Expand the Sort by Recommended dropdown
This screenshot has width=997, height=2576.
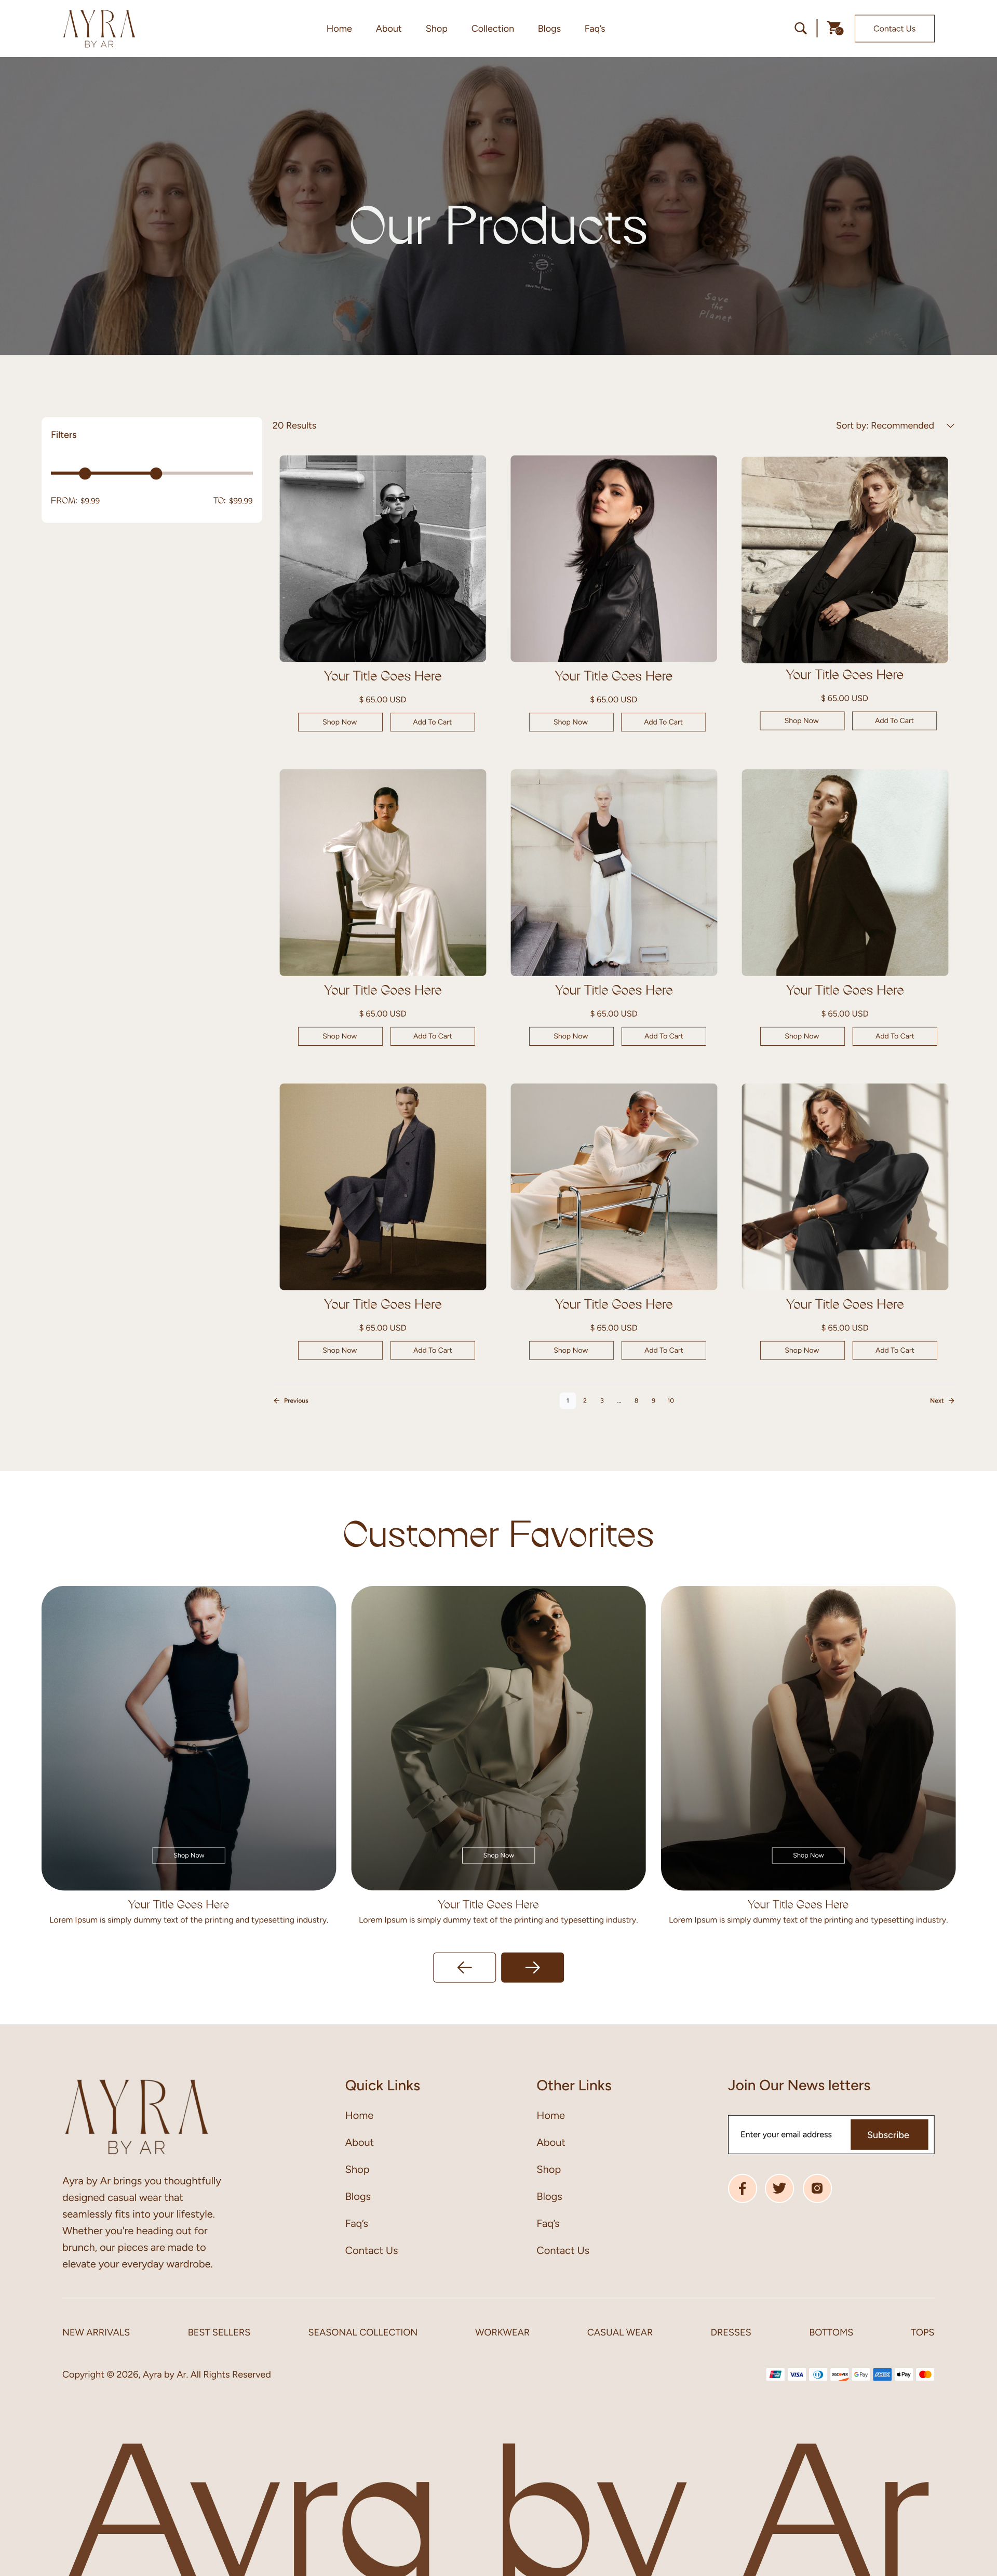tap(895, 426)
